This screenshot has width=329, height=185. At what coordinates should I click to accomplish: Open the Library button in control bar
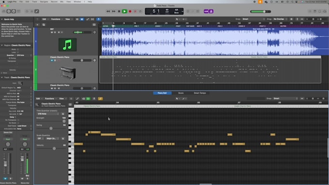pyautogui.click(x=4, y=11)
